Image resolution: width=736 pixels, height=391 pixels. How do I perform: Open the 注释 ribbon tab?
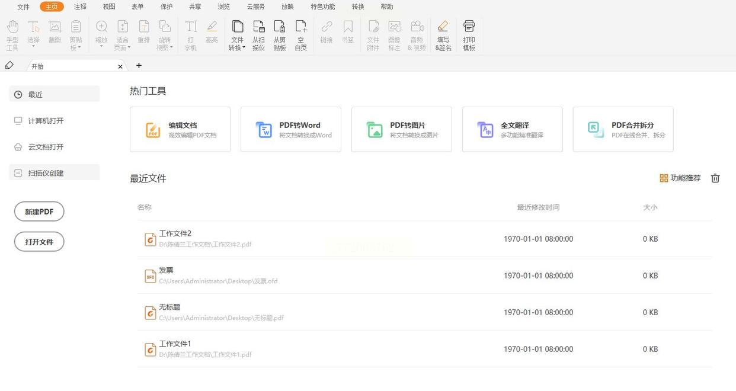pos(80,7)
